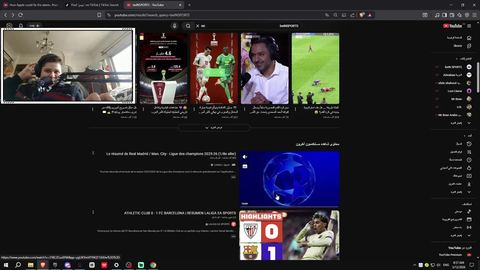Image resolution: width=480 pixels, height=270 pixels.
Task: Open options menu for Athletic Club video
Action: (93, 212)
